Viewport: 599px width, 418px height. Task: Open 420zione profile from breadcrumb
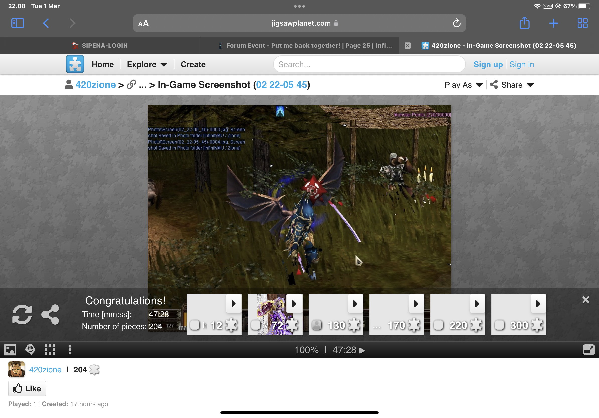pyautogui.click(x=96, y=85)
